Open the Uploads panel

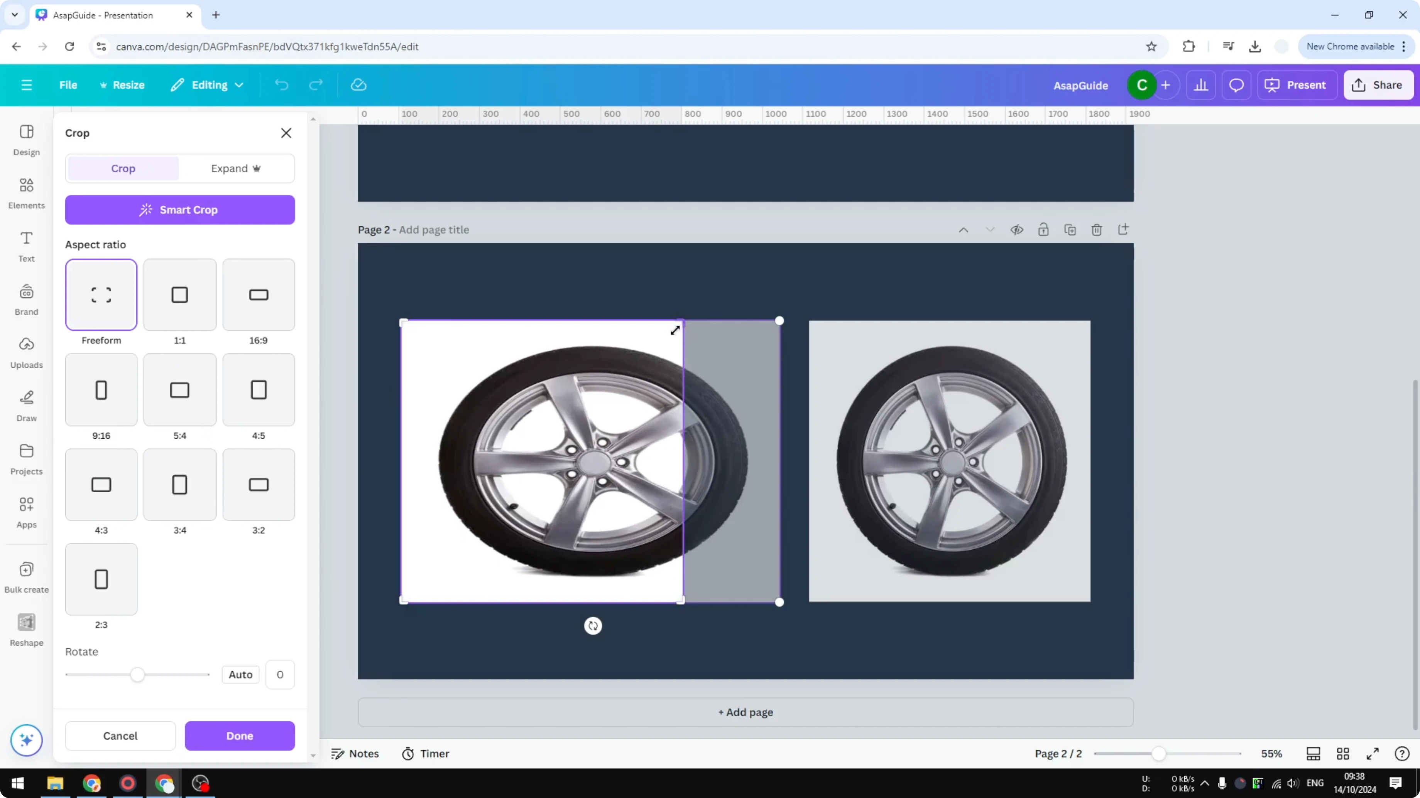pos(26,351)
